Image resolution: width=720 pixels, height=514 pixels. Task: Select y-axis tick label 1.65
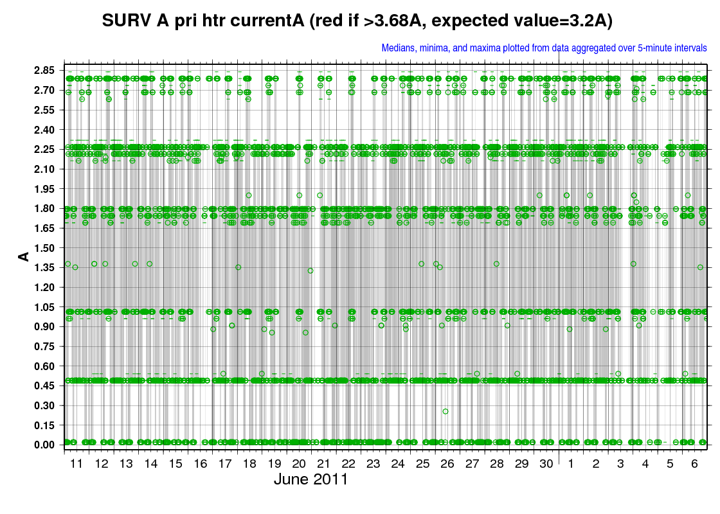pos(44,229)
